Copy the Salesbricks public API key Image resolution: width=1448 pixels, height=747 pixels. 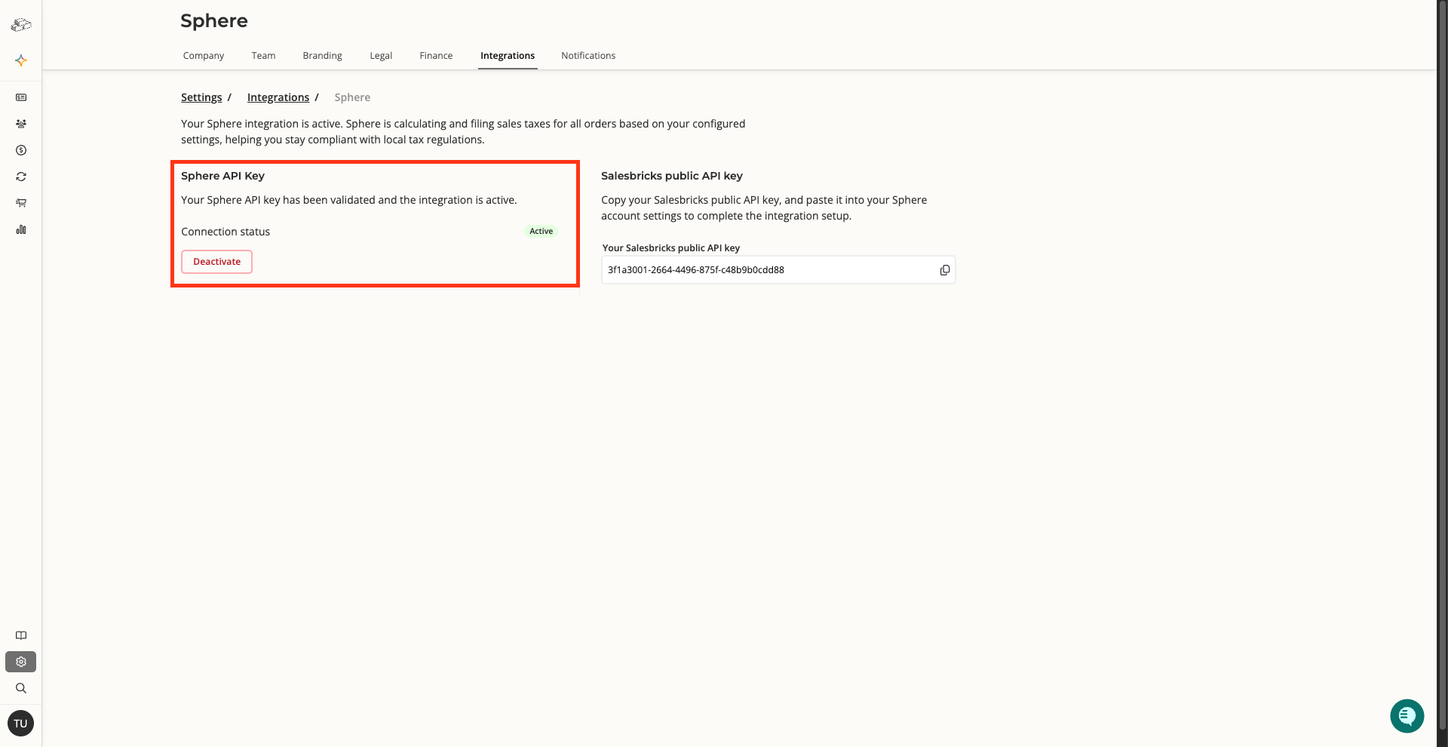coord(944,270)
